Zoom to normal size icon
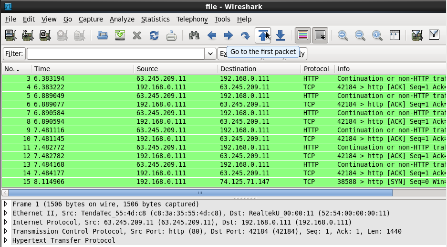Screen dimensions: 447x247 coord(377,35)
